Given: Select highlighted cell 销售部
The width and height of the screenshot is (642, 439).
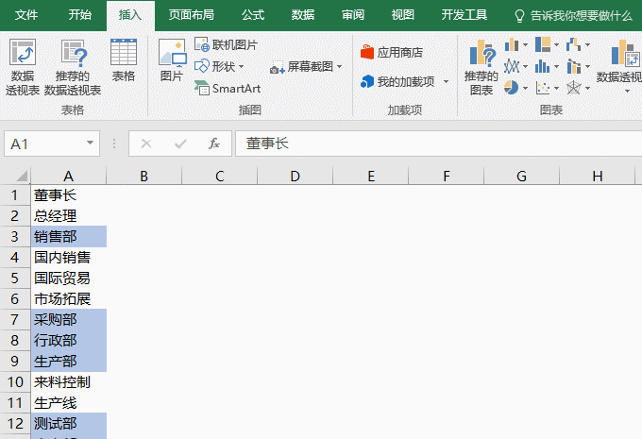Looking at the screenshot, I should click(x=68, y=236).
